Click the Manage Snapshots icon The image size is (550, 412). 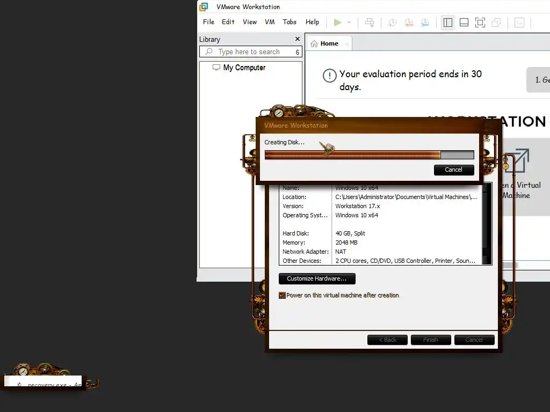coord(425,23)
